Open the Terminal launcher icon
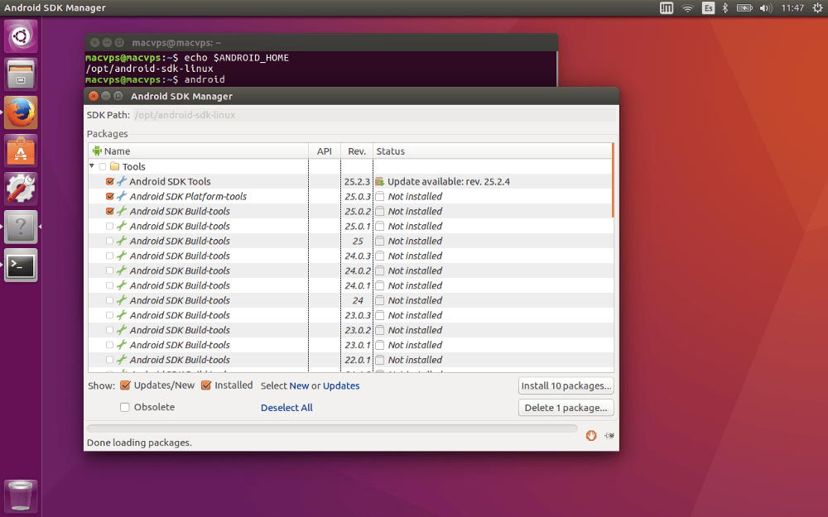The image size is (828, 517). pos(21,266)
